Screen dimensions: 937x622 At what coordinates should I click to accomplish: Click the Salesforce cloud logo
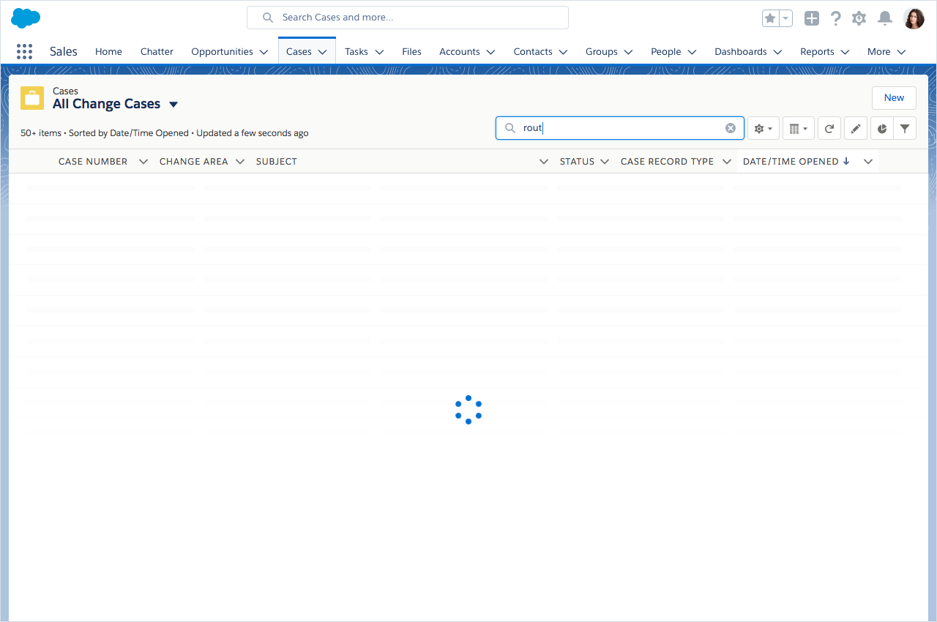point(26,18)
